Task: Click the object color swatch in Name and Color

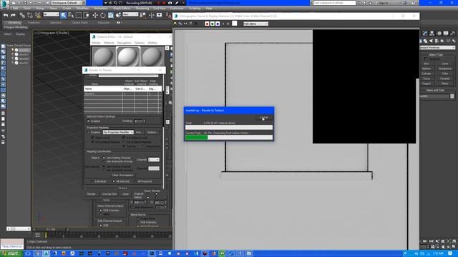Action: (452, 96)
